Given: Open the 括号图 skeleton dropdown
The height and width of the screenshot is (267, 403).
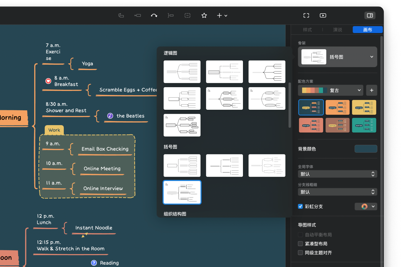Looking at the screenshot, I should click(x=337, y=57).
